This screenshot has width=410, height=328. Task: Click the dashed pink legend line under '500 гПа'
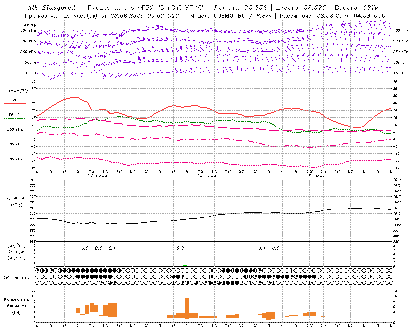pyautogui.click(x=14, y=163)
